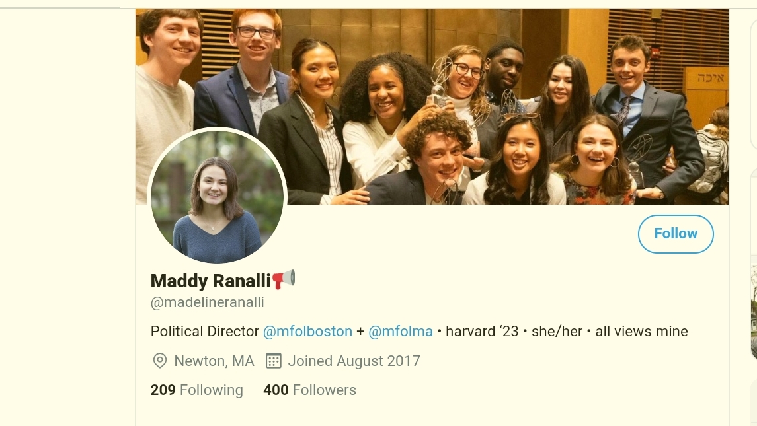Screen dimensions: 757x426
Task: Click the Follow button
Action: pos(676,234)
